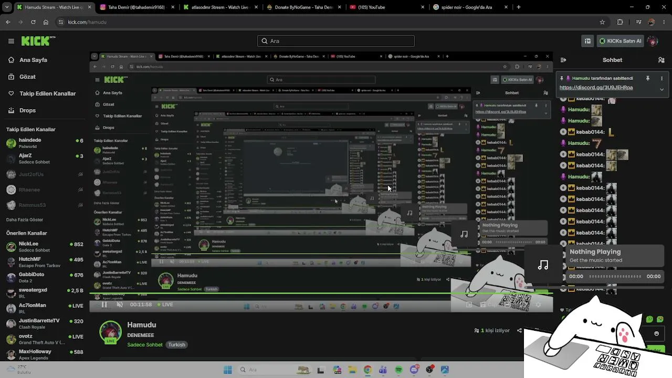Switch to the atlasodmr Stream tab
The image size is (672, 378).
pyautogui.click(x=220, y=7)
